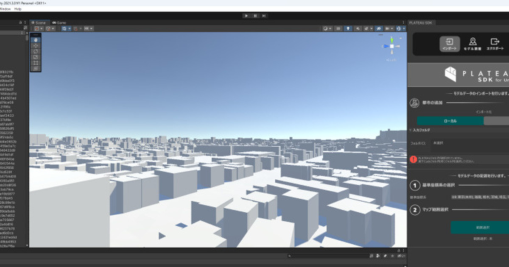Select the ローカル (Local) import source toggle

coord(450,121)
